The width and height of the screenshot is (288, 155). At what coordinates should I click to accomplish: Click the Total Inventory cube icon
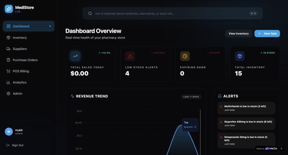pyautogui.click(x=240, y=56)
